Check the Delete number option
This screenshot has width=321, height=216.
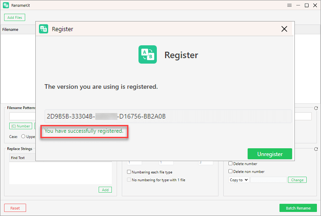230,164
